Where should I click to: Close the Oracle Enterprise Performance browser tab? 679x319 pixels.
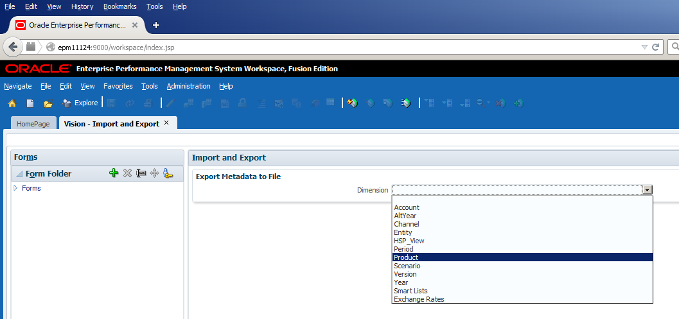[135, 25]
